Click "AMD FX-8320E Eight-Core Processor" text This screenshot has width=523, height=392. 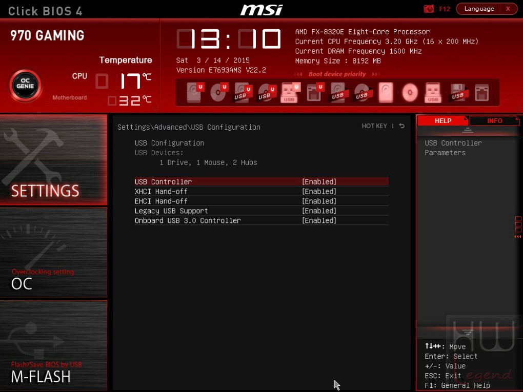tap(362, 32)
